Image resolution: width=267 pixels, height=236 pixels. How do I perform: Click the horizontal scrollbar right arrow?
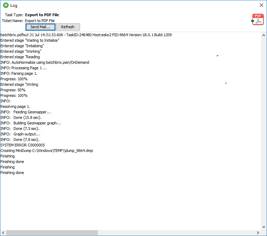click(258, 233)
